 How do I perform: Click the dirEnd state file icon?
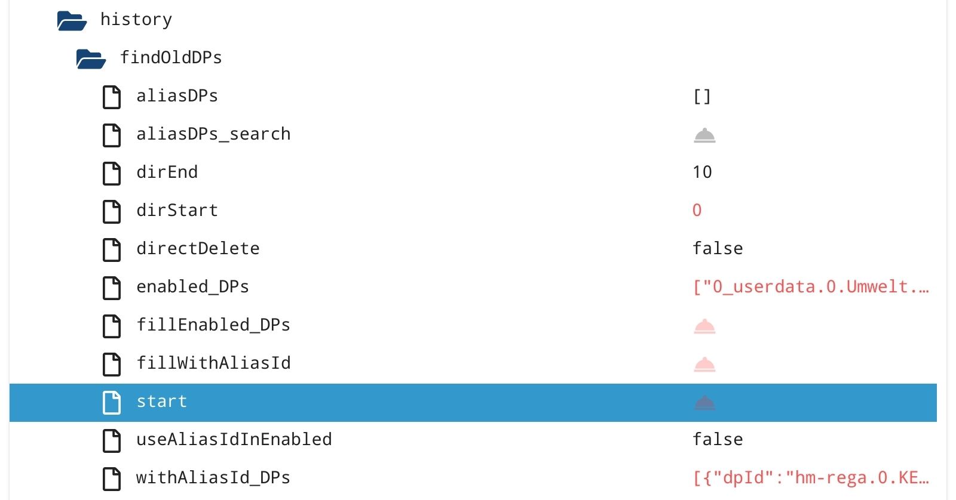coord(112,173)
